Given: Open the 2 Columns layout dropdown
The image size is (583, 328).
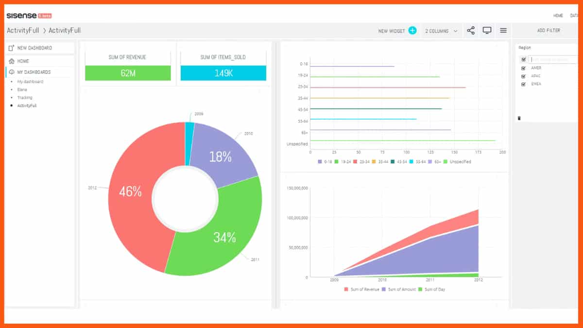Looking at the screenshot, I should click(441, 31).
